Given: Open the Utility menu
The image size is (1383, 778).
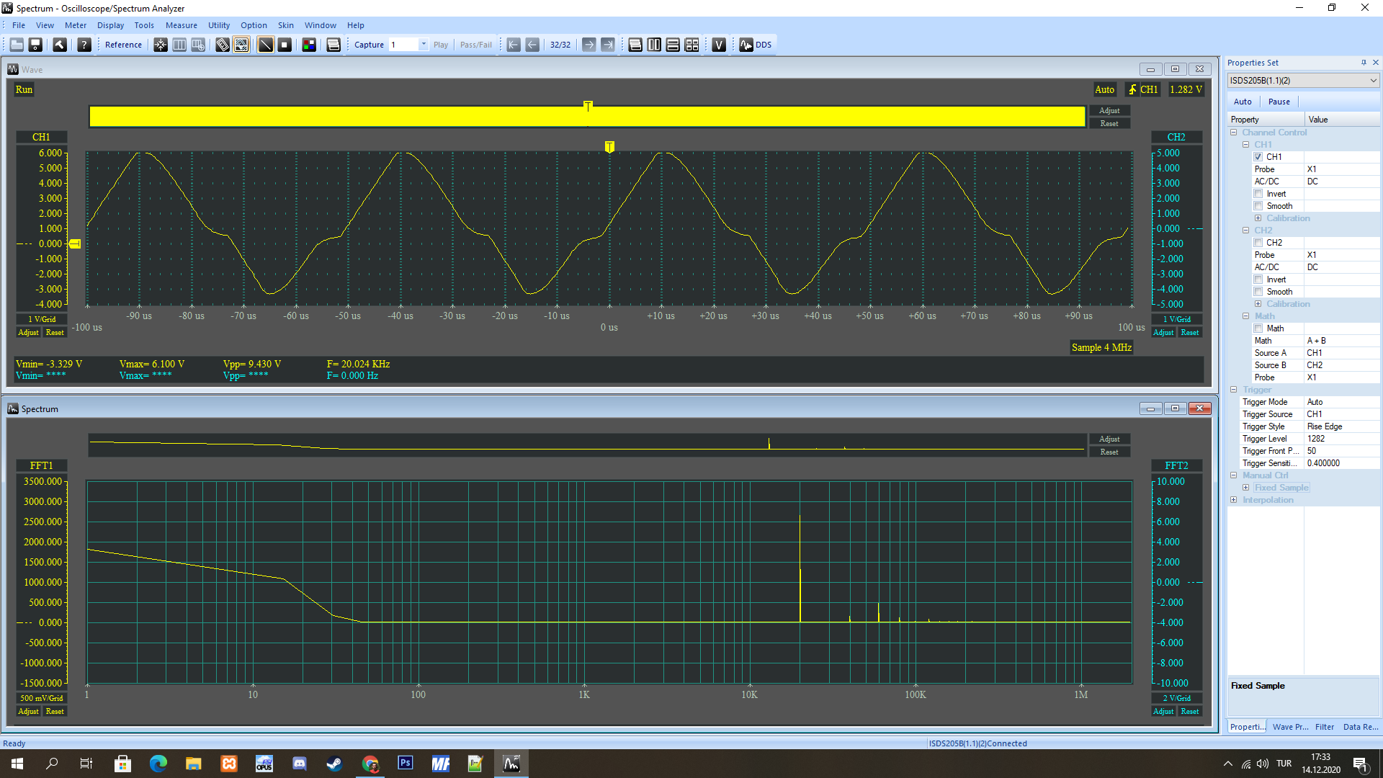Looking at the screenshot, I should (219, 25).
